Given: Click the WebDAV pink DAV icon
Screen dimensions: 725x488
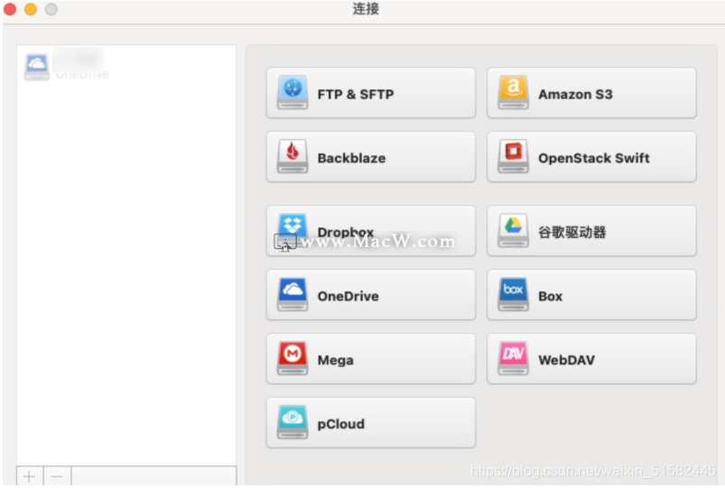Looking at the screenshot, I should click(x=513, y=358).
